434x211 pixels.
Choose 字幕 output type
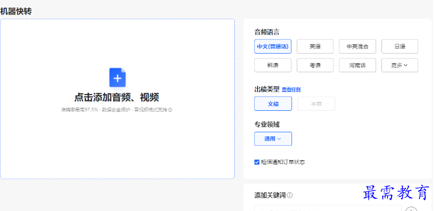(316, 104)
